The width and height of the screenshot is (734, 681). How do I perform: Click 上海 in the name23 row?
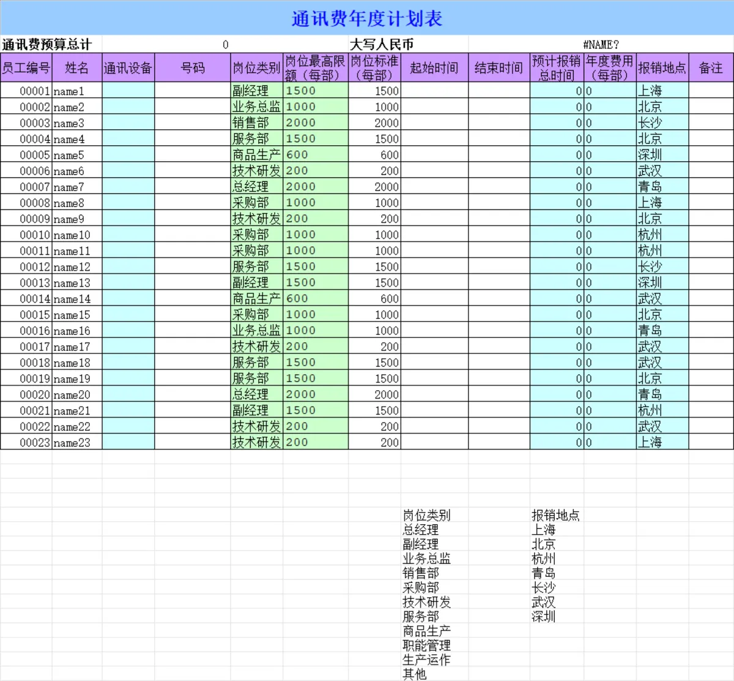tap(662, 442)
